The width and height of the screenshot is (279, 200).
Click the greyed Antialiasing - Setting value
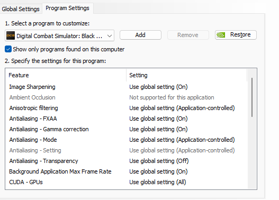click(x=182, y=150)
